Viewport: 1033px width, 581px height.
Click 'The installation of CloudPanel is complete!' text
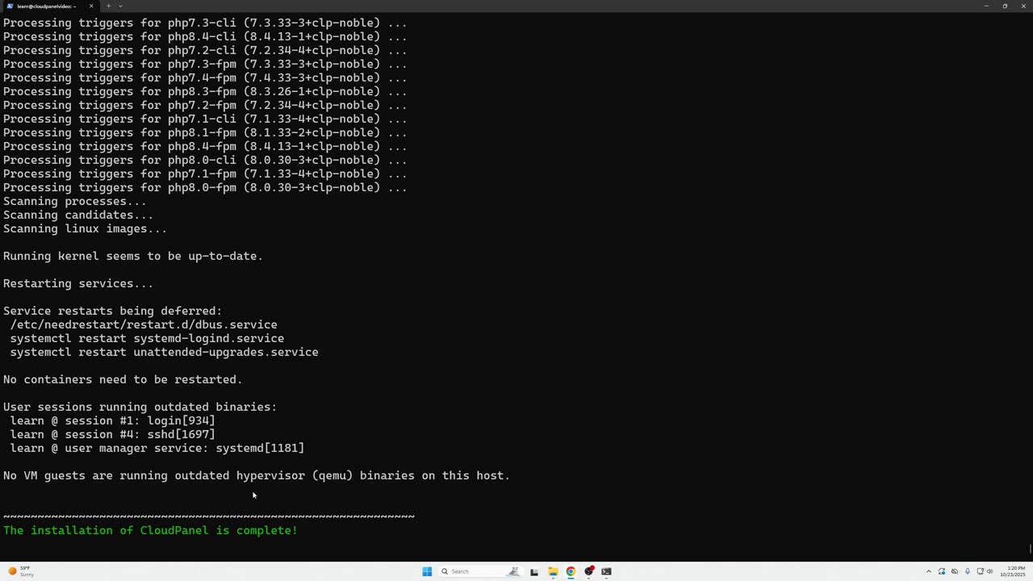[x=150, y=530]
